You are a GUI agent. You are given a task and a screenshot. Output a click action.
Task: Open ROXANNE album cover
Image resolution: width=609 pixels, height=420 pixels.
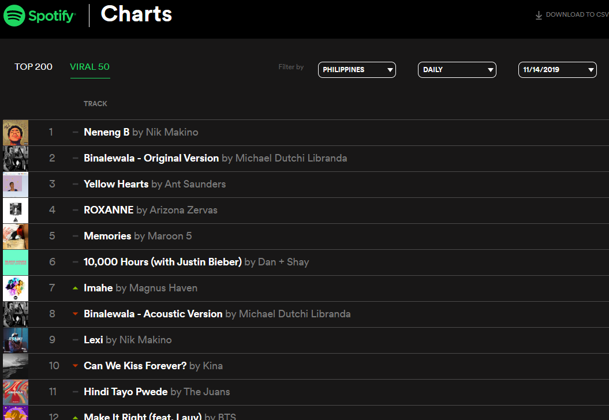click(x=16, y=211)
